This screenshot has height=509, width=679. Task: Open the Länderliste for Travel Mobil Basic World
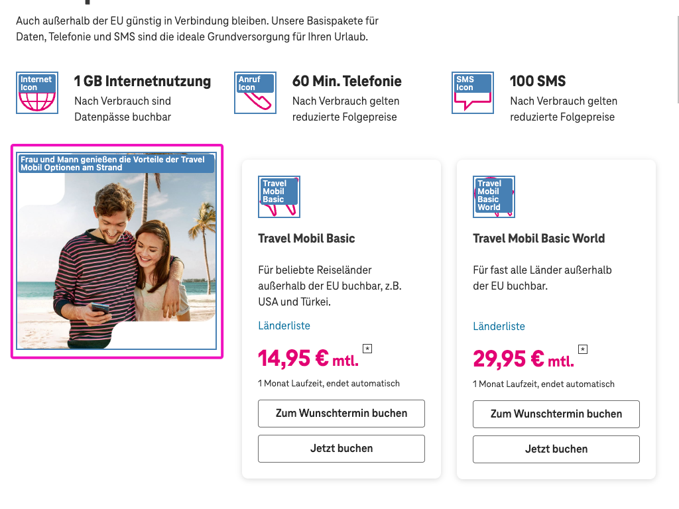pyautogui.click(x=499, y=326)
